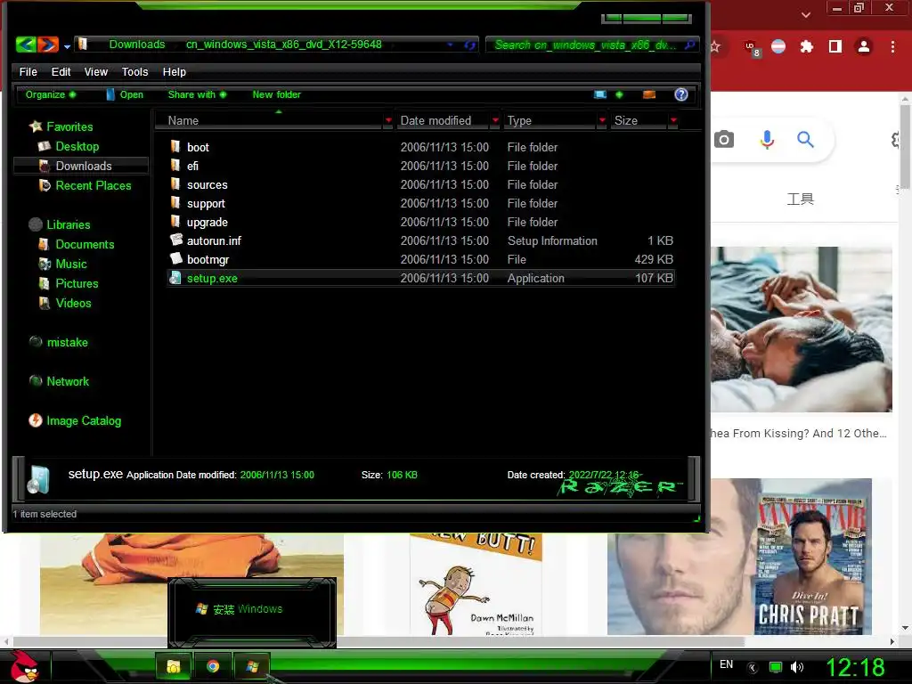Image resolution: width=912 pixels, height=684 pixels.
Task: Change the view using the view icon
Action: [600, 94]
